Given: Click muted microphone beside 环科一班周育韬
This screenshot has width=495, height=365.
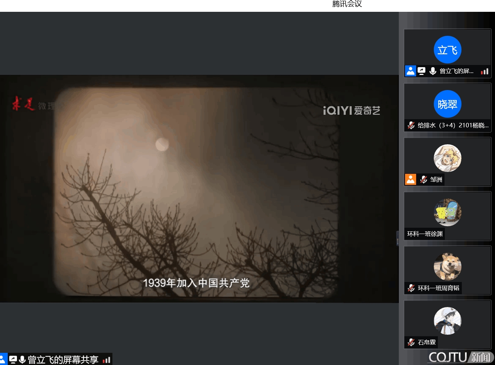Looking at the screenshot, I should click(x=411, y=288).
